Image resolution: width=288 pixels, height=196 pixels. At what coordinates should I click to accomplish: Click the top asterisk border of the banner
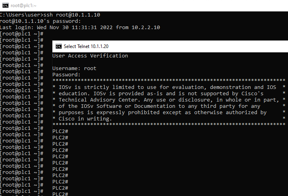169,80
